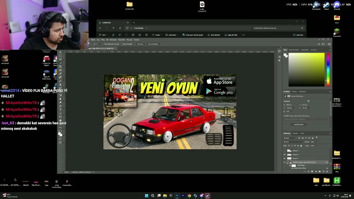Open the Windows Start menu

(147, 196)
